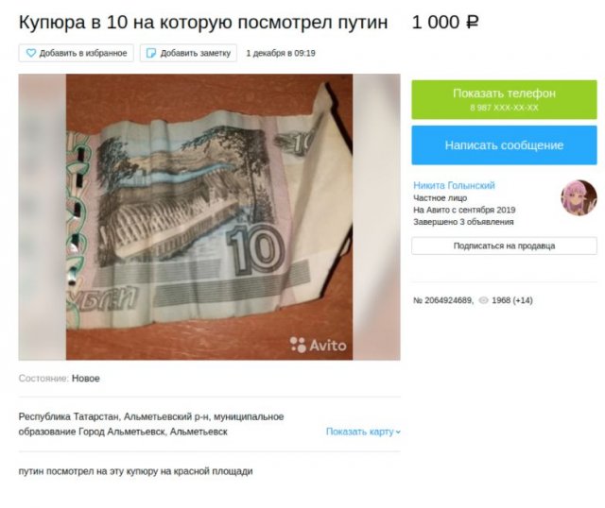Subscribe via Подписаться на продавца button

pyautogui.click(x=504, y=246)
